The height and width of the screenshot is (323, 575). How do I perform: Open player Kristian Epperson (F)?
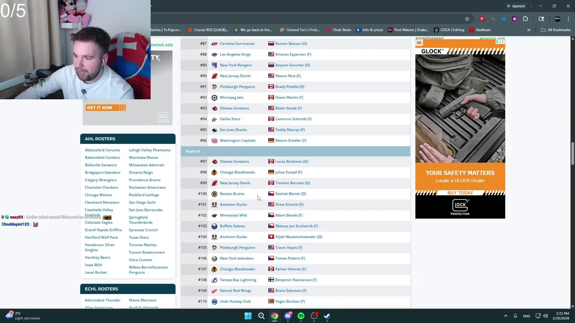point(293,54)
